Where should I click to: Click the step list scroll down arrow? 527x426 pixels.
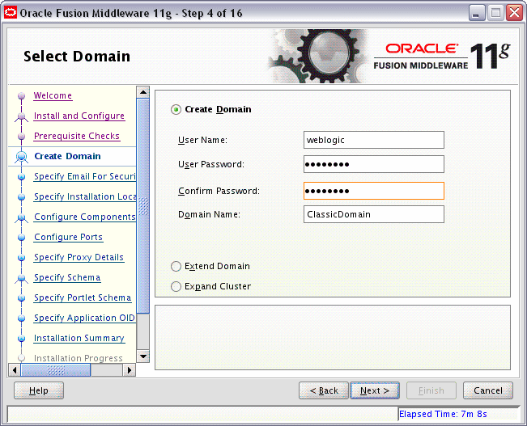coord(143,356)
